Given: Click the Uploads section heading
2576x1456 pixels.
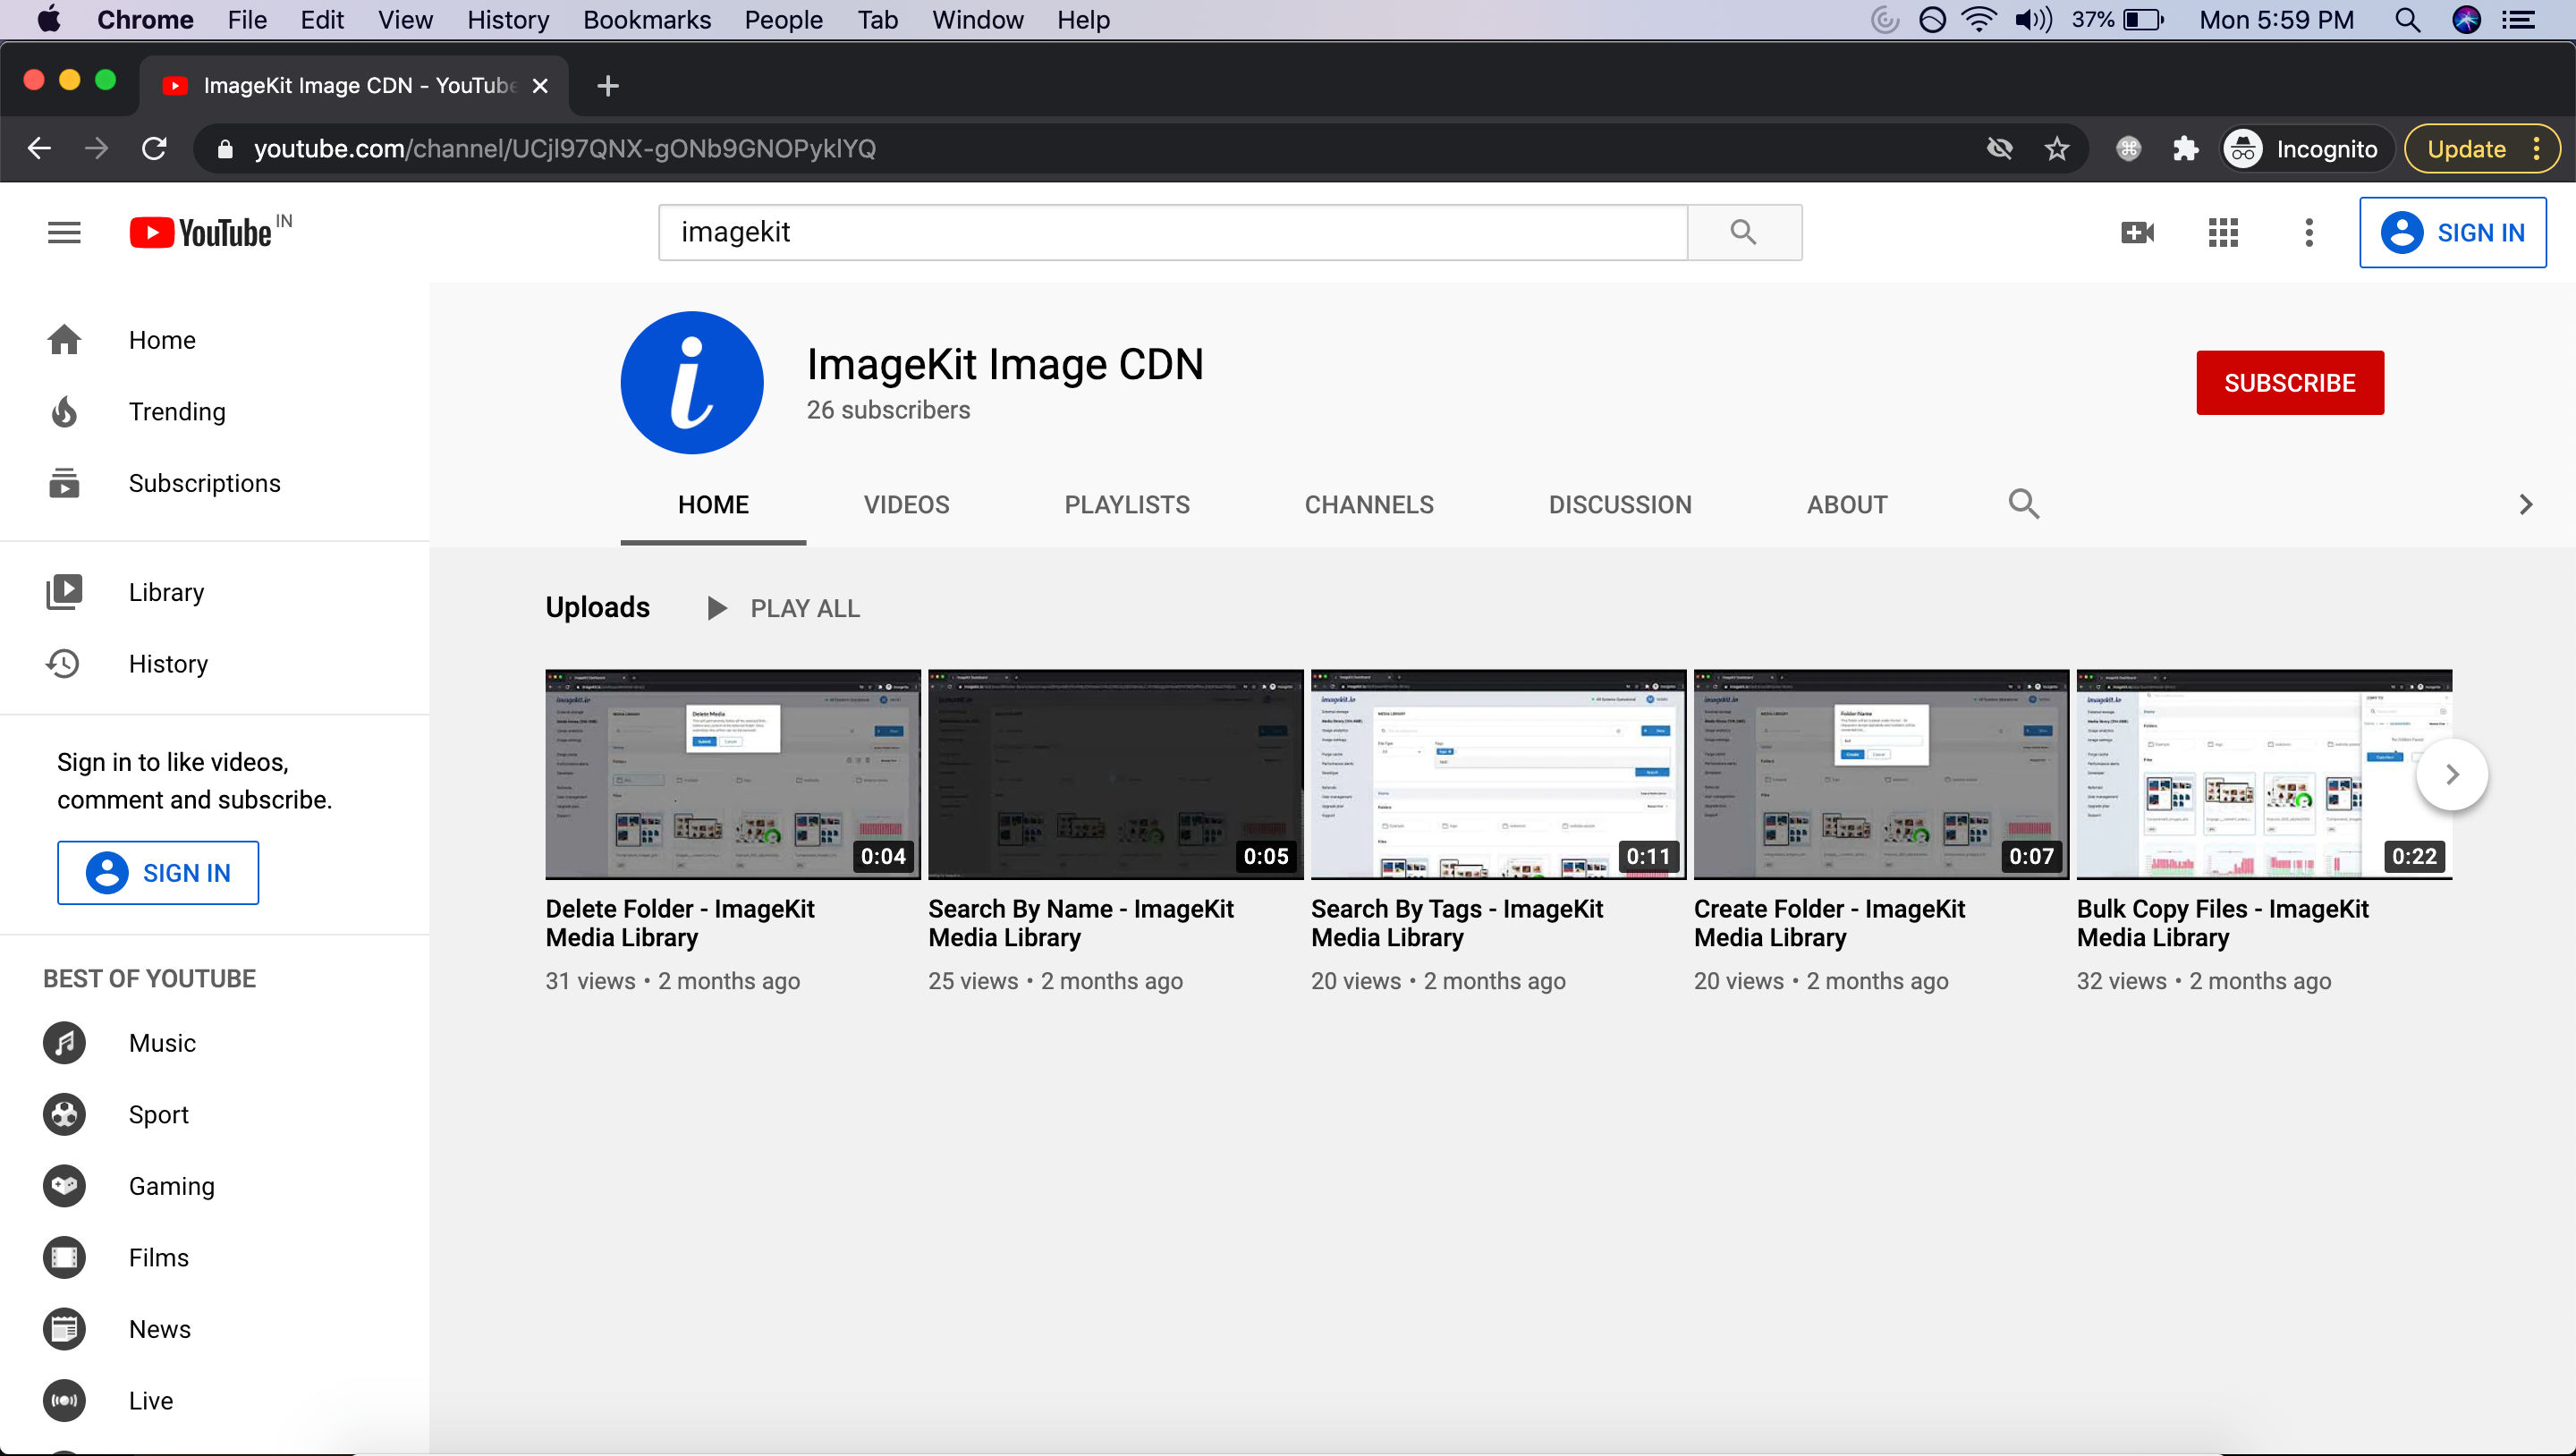Looking at the screenshot, I should click(597, 607).
